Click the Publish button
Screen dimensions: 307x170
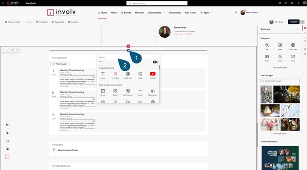[x=294, y=22]
